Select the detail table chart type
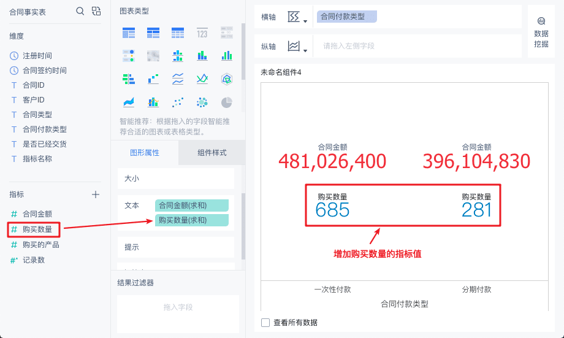564x338 pixels. 178,33
